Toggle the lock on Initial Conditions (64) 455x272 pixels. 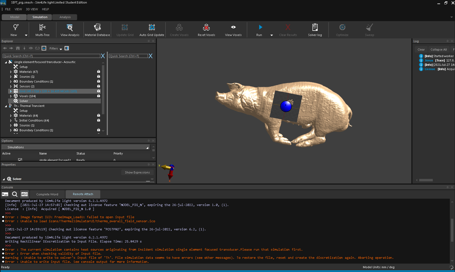(99, 120)
